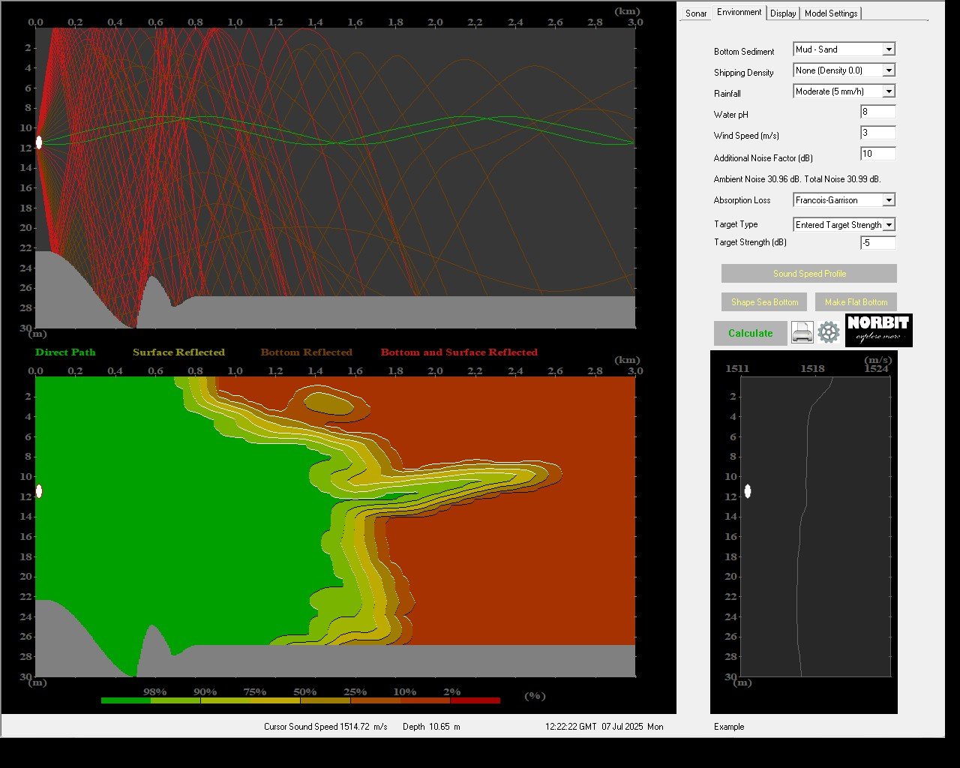Viewport: 960px width, 768px height.
Task: Click the Calculate button
Action: (751, 333)
